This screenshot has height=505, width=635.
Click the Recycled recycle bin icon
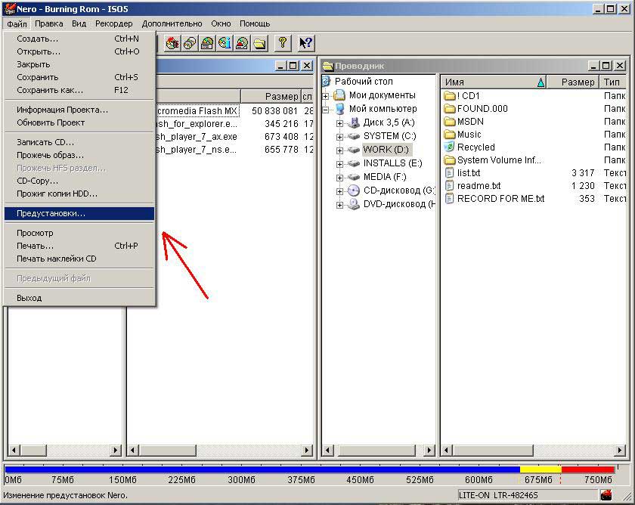(x=449, y=147)
